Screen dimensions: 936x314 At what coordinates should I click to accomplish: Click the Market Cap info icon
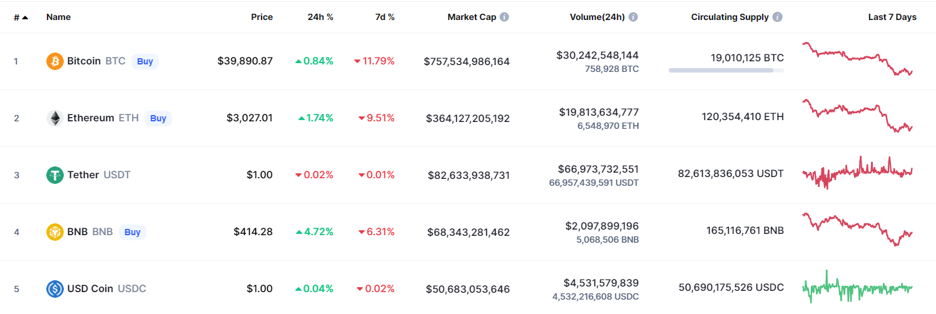(x=504, y=17)
